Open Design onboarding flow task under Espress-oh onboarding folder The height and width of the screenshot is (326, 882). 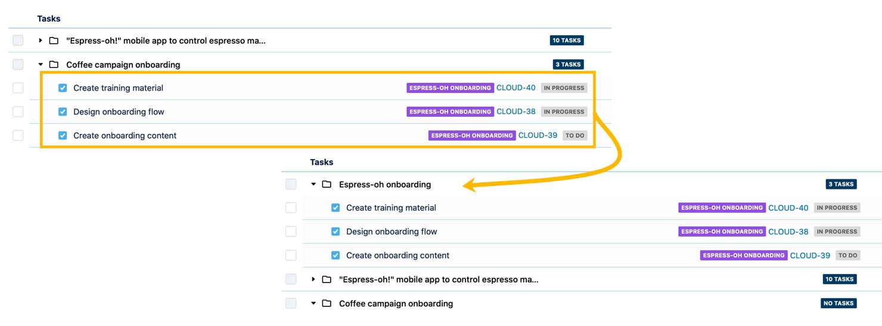tap(392, 232)
